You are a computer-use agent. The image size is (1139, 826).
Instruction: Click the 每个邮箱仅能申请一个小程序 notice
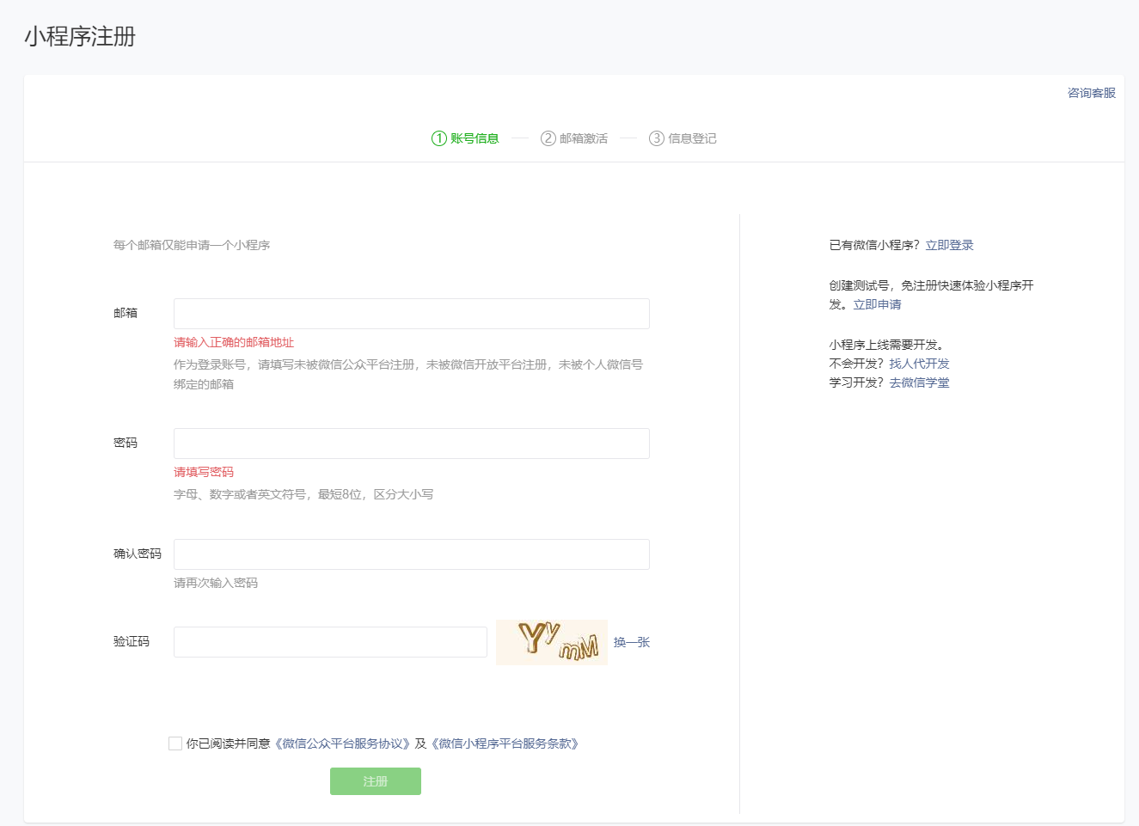click(192, 245)
